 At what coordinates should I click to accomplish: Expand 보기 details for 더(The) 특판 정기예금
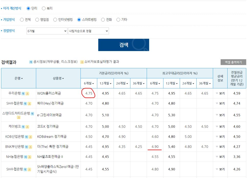click(220, 147)
